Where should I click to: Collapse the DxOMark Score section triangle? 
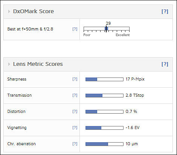click(9, 12)
